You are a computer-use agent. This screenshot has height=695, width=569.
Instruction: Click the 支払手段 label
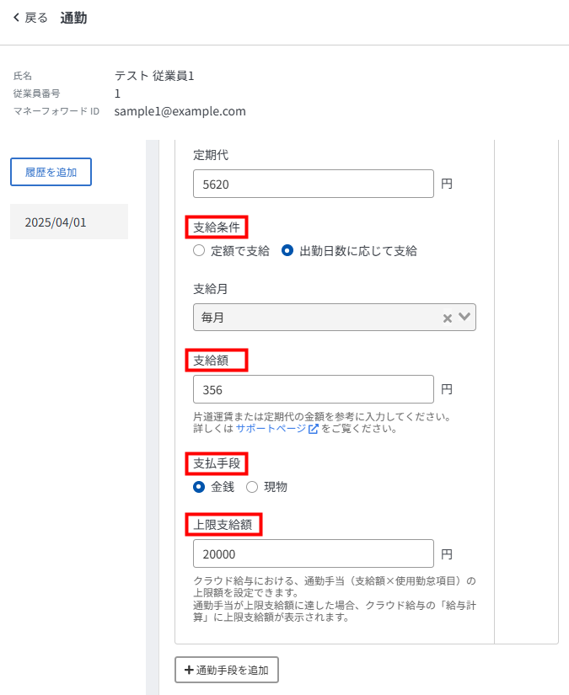coord(217,463)
